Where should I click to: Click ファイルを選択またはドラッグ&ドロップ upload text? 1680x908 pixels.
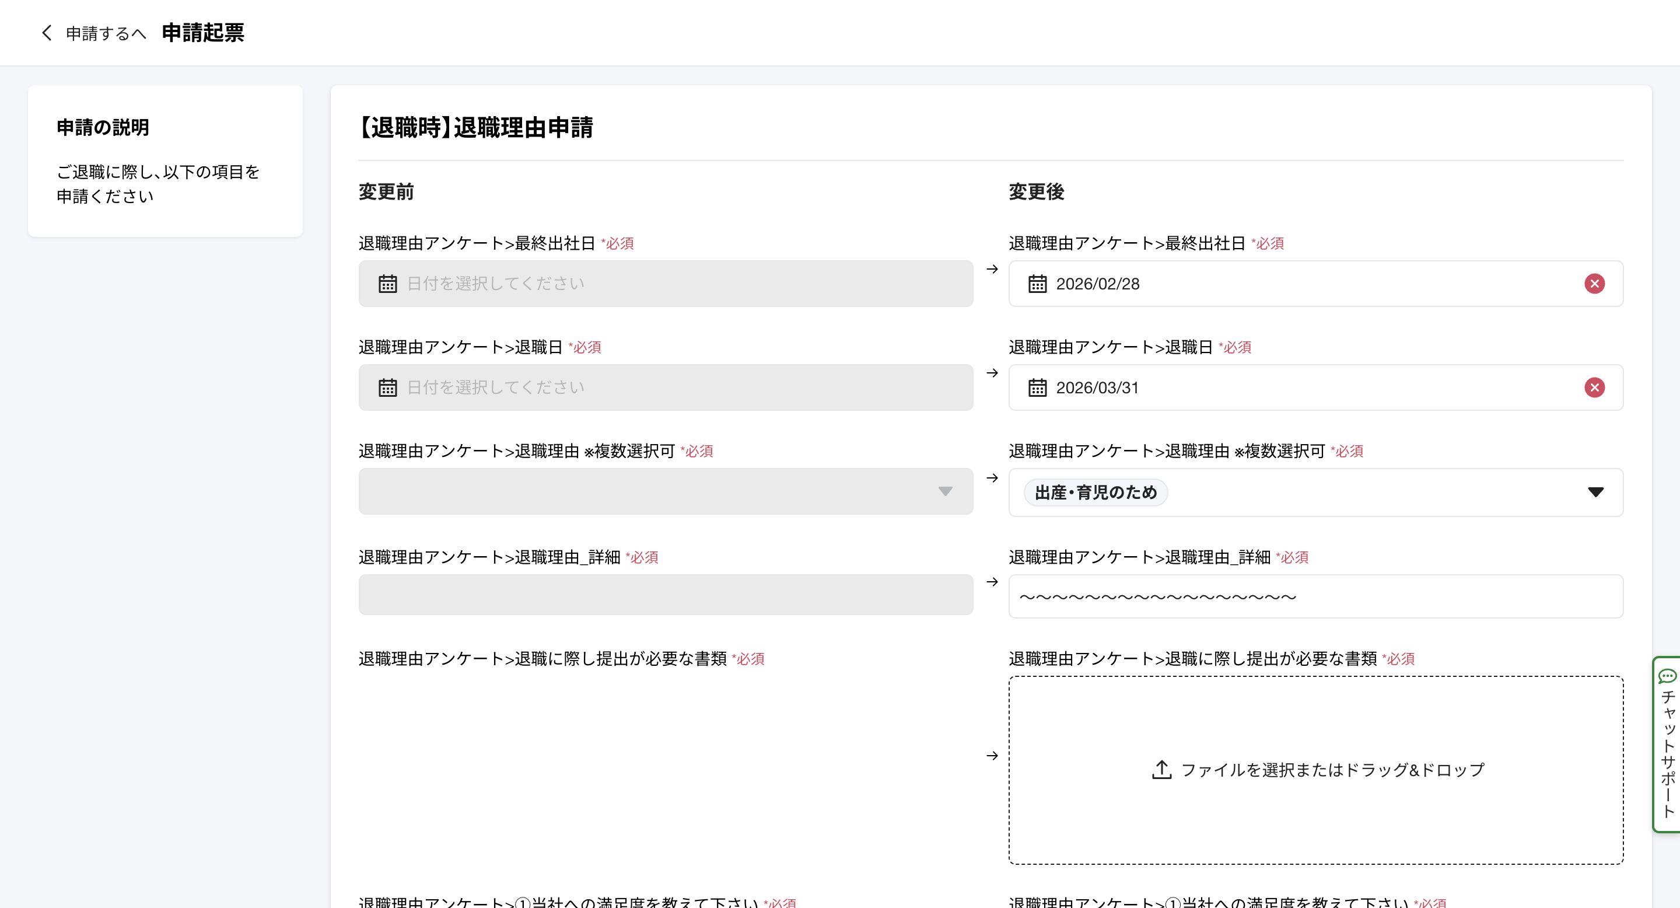coord(1332,770)
